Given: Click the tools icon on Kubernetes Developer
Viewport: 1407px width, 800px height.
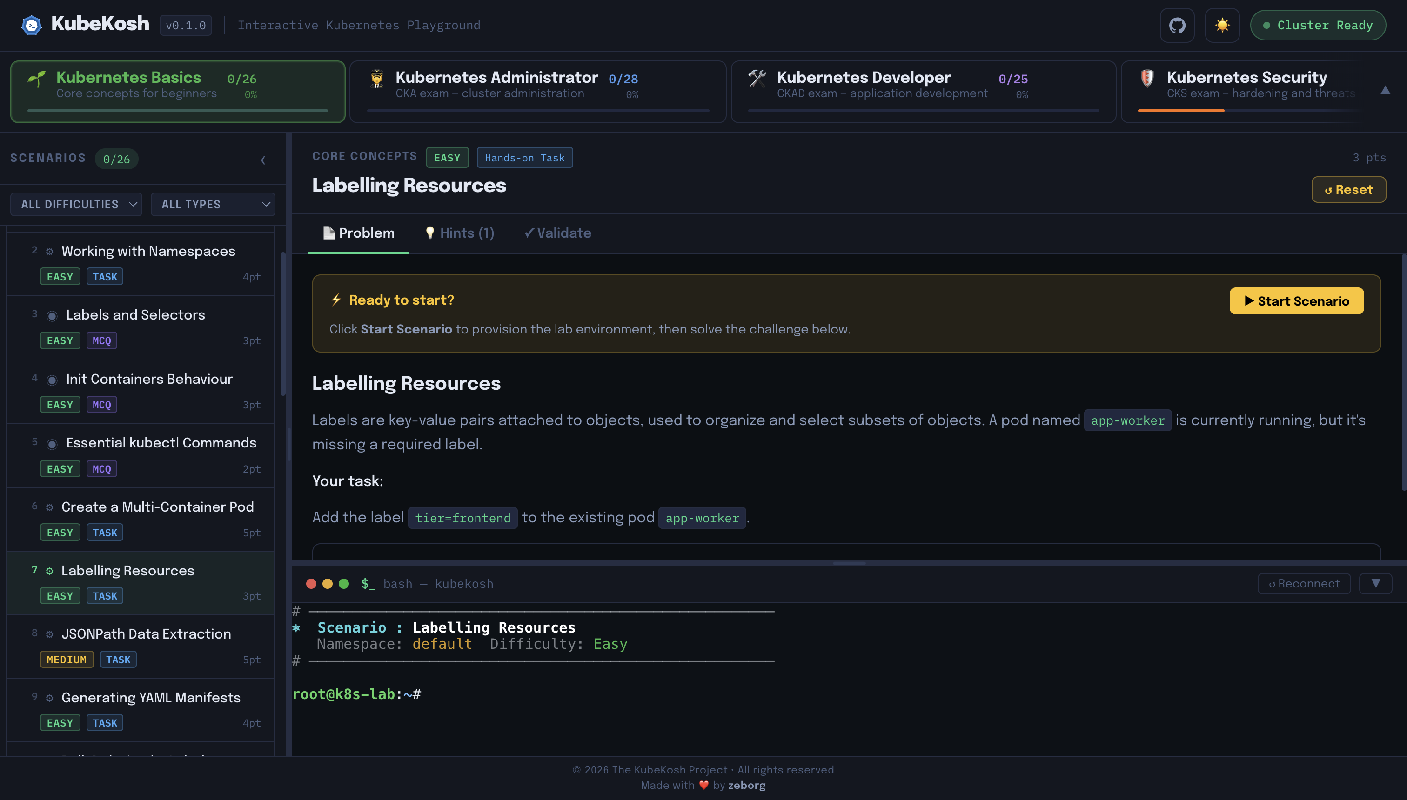Looking at the screenshot, I should pos(757,79).
